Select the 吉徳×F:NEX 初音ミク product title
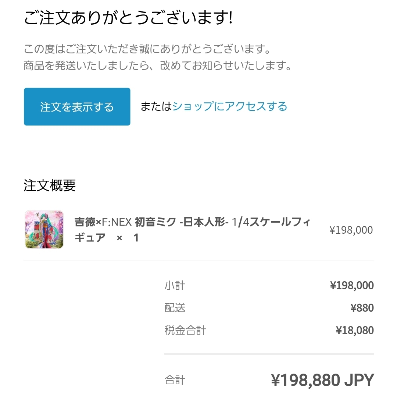The height and width of the screenshot is (420, 397). pyautogui.click(x=192, y=230)
